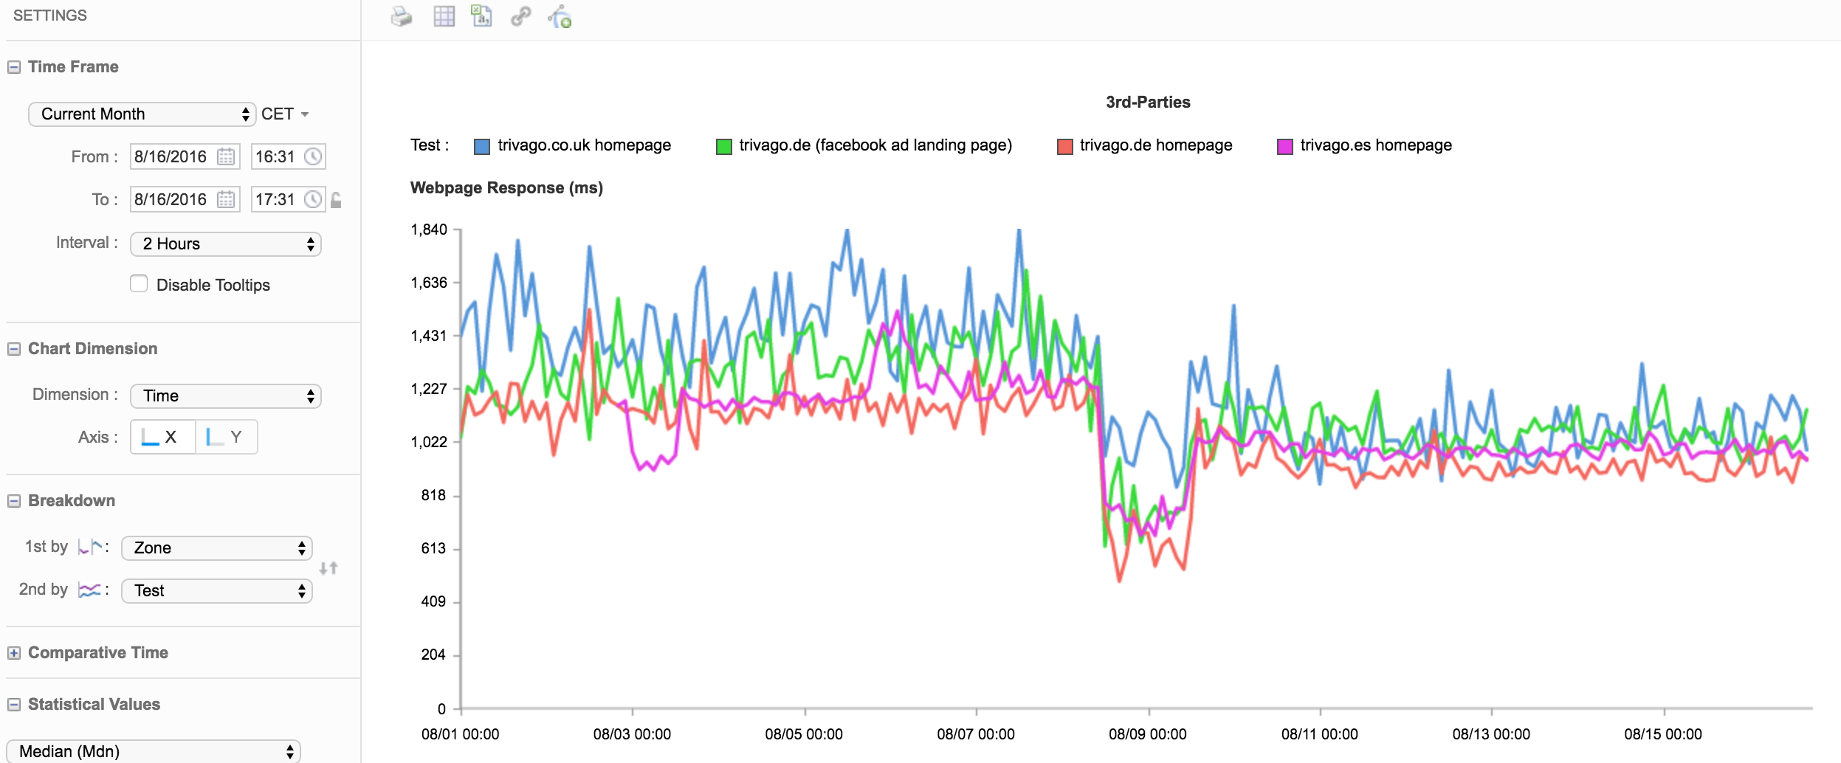Open the Median (Mdn) statistics dropdown
Viewport: 1841px width, 763px height.
tap(154, 751)
